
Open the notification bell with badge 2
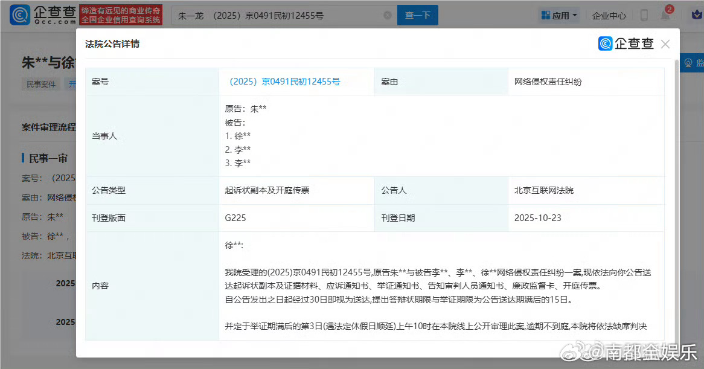coord(665,15)
